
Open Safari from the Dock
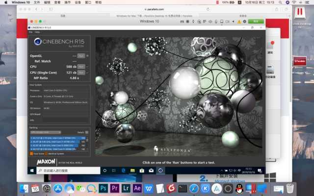[194, 188]
